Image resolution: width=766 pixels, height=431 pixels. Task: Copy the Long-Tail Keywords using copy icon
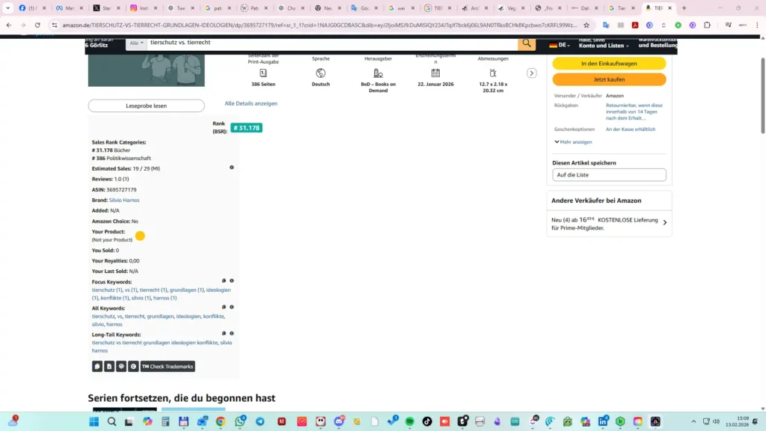(x=224, y=334)
